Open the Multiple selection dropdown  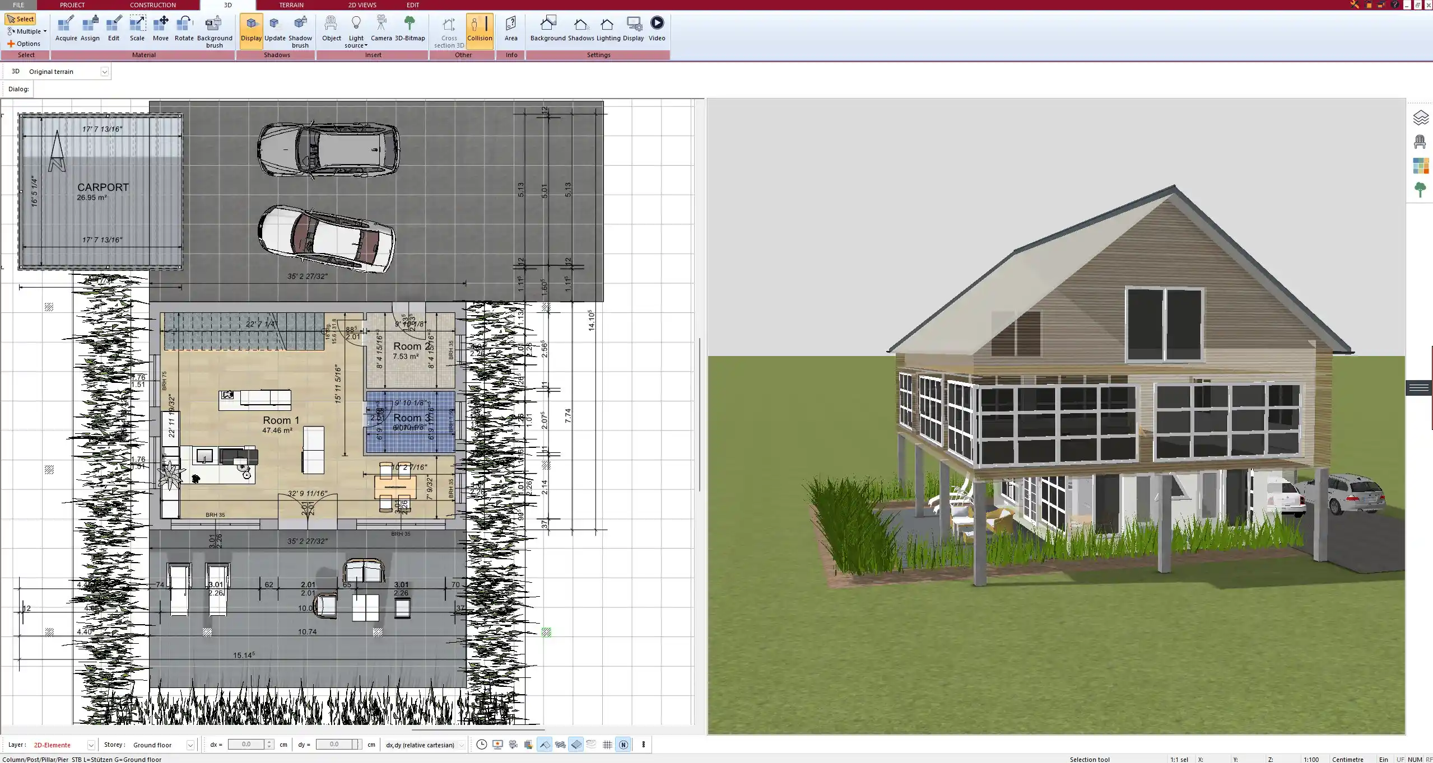27,31
